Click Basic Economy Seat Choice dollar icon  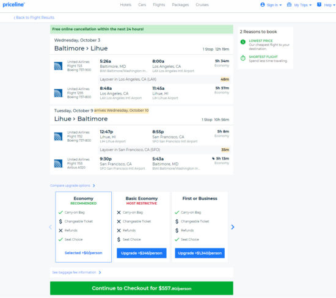click(x=119, y=239)
